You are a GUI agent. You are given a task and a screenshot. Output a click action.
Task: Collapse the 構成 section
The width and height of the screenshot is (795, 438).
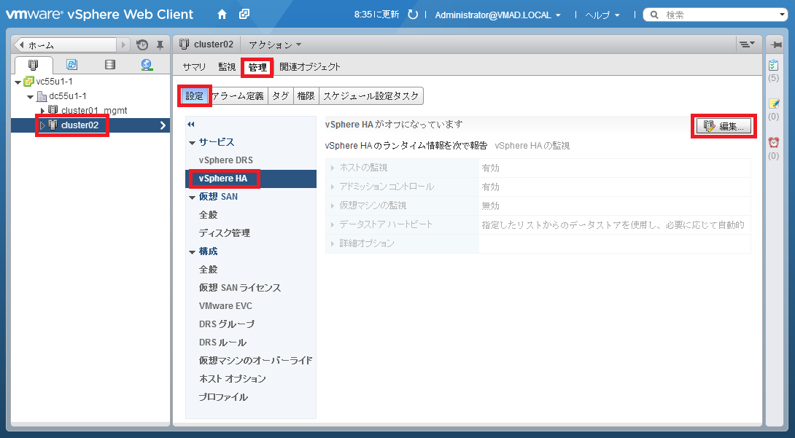click(192, 252)
